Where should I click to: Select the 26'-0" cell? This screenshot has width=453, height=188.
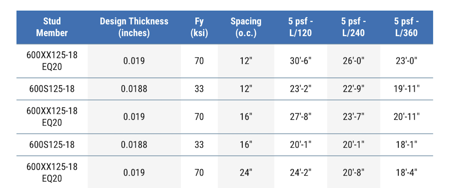353,61
